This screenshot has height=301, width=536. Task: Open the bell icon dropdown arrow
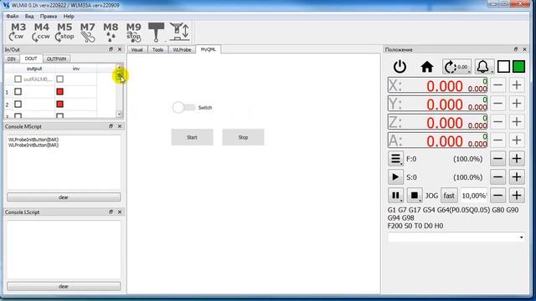(492, 71)
